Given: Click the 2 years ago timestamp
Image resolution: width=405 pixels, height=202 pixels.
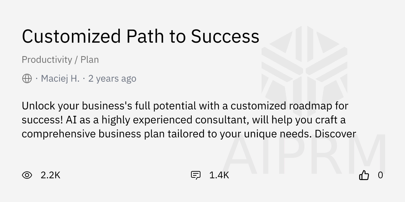Looking at the screenshot, I should click(x=112, y=78).
